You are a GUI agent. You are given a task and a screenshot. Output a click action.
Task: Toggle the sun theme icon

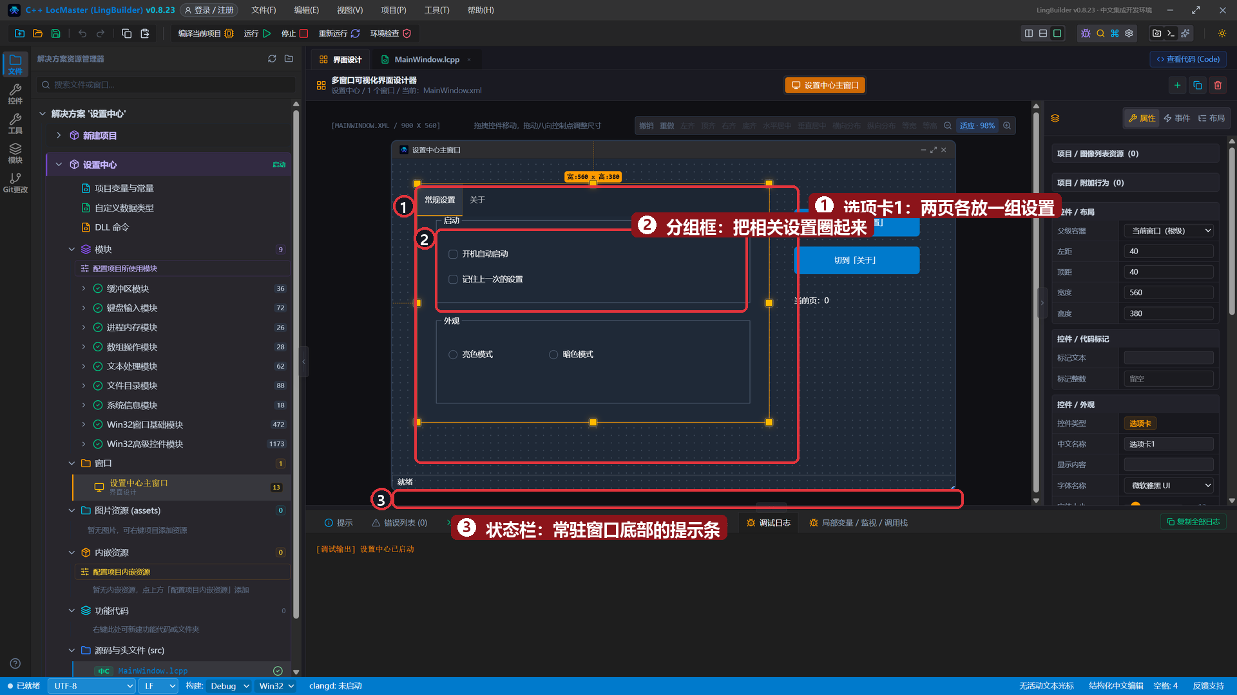coord(1222,33)
